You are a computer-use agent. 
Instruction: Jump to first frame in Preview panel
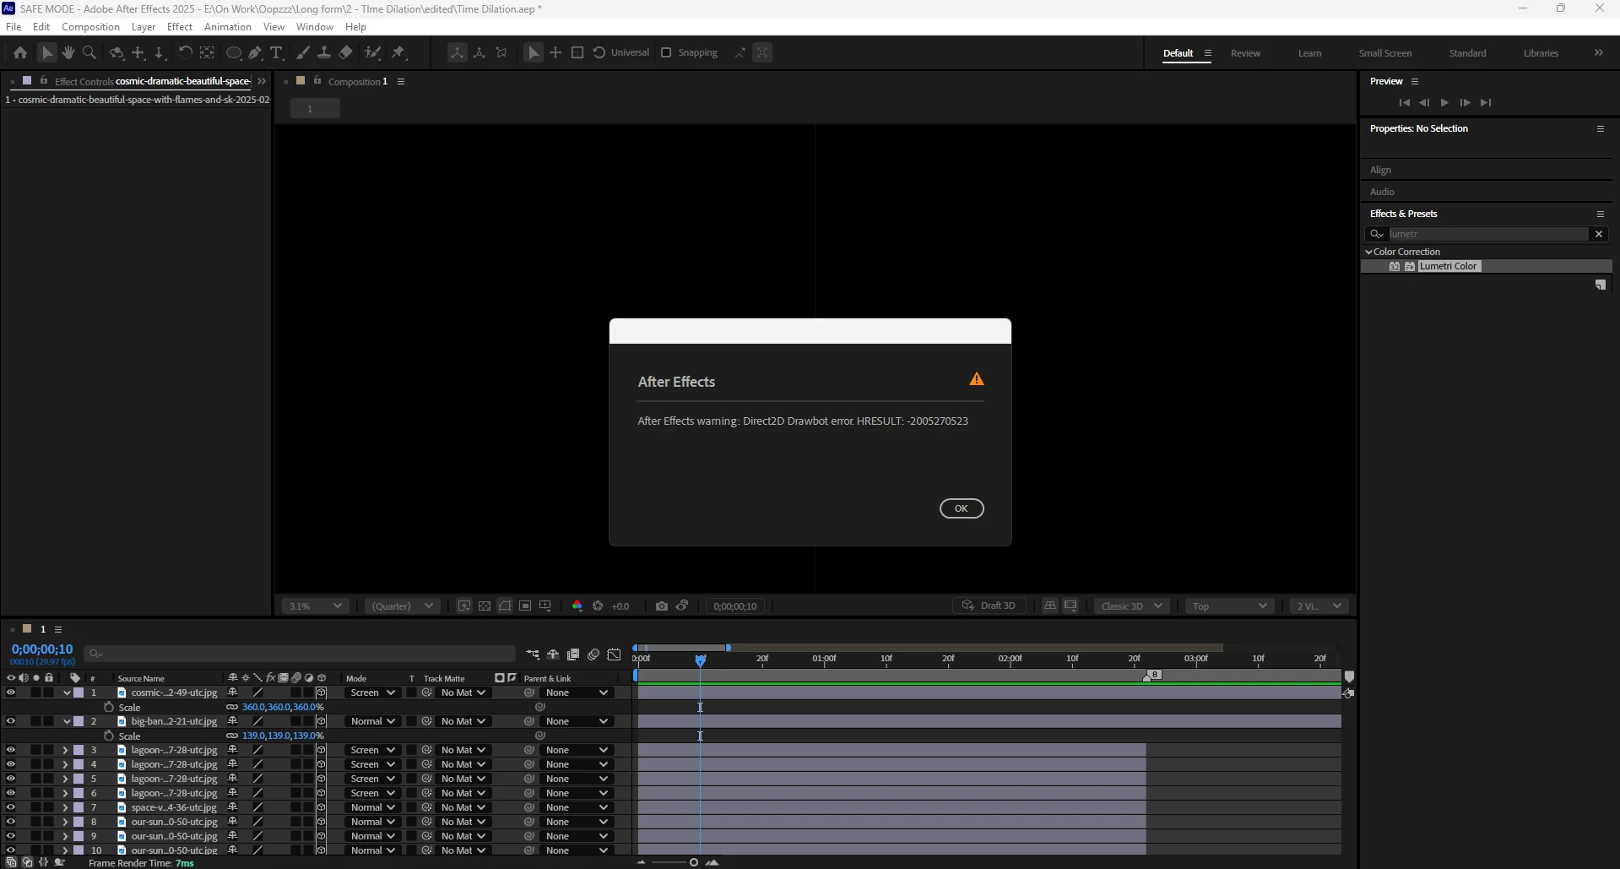(x=1404, y=102)
